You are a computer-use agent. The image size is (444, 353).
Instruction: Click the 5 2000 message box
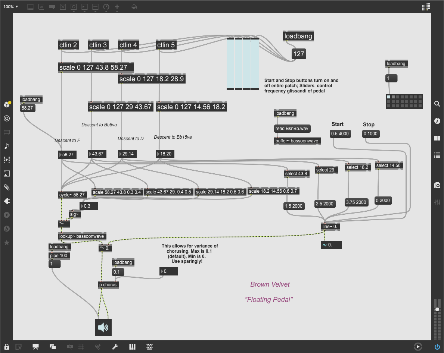[383, 201]
